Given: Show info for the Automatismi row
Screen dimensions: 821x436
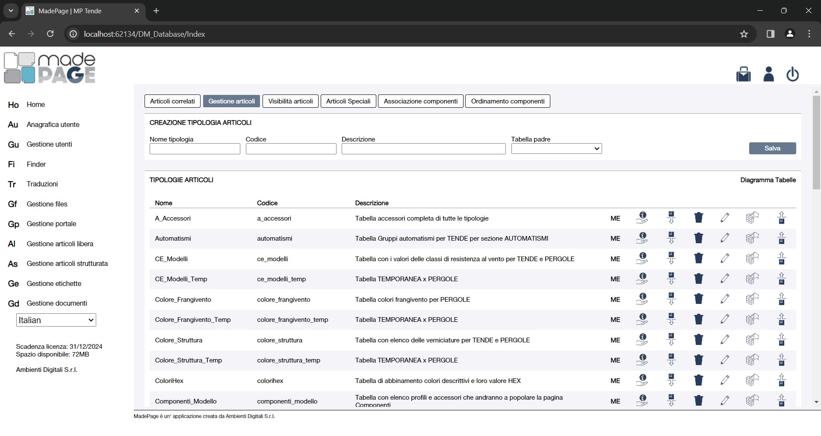Looking at the screenshot, I should coord(642,238).
